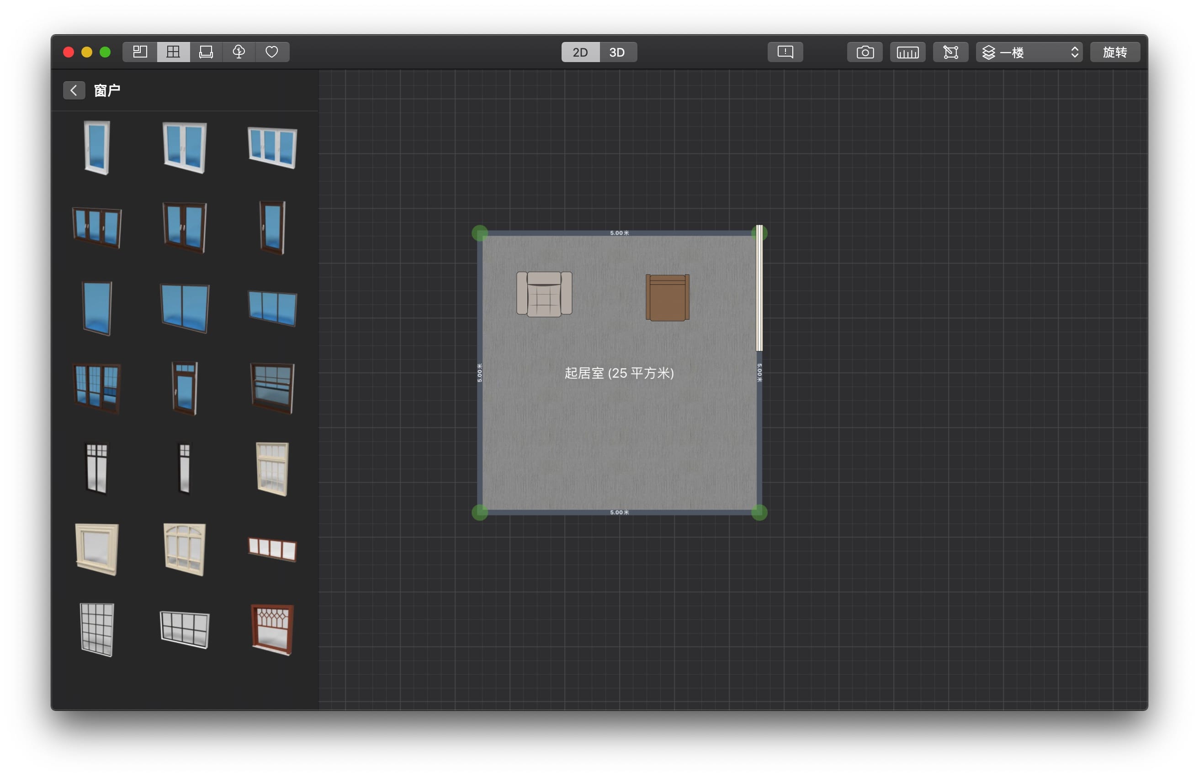Toggle the ruler measurement icon

coord(907,53)
